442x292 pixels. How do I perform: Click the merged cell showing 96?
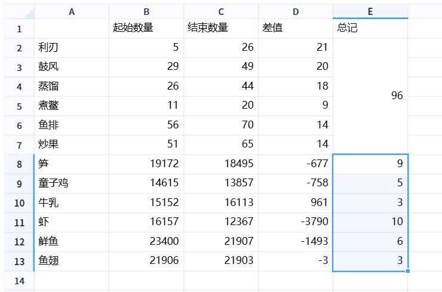pyautogui.click(x=370, y=96)
